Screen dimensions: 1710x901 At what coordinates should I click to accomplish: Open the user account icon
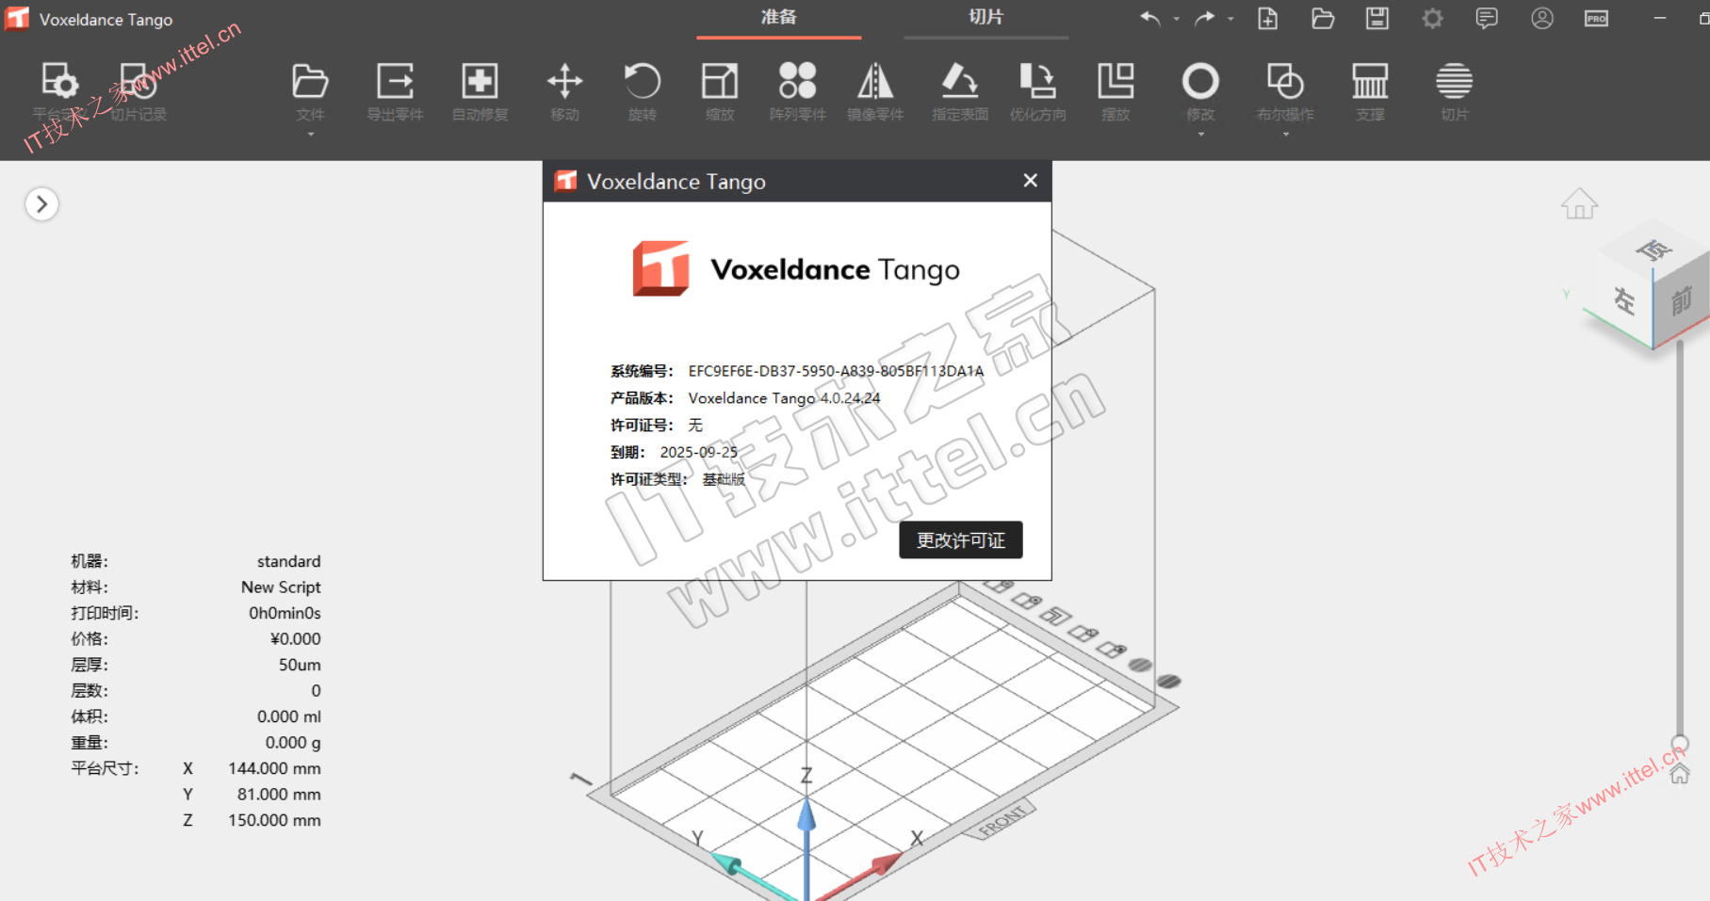(1542, 18)
